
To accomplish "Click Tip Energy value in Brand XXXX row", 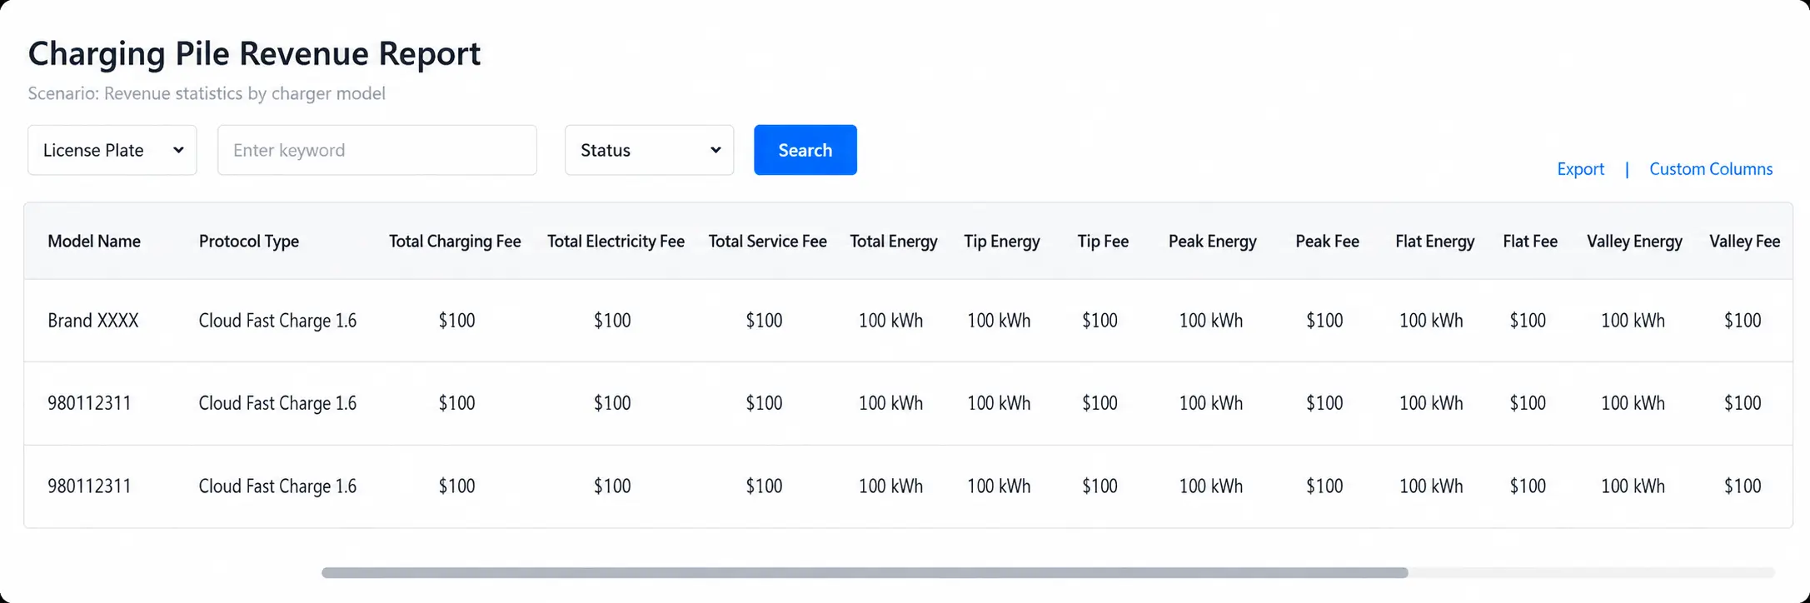I will [x=999, y=321].
